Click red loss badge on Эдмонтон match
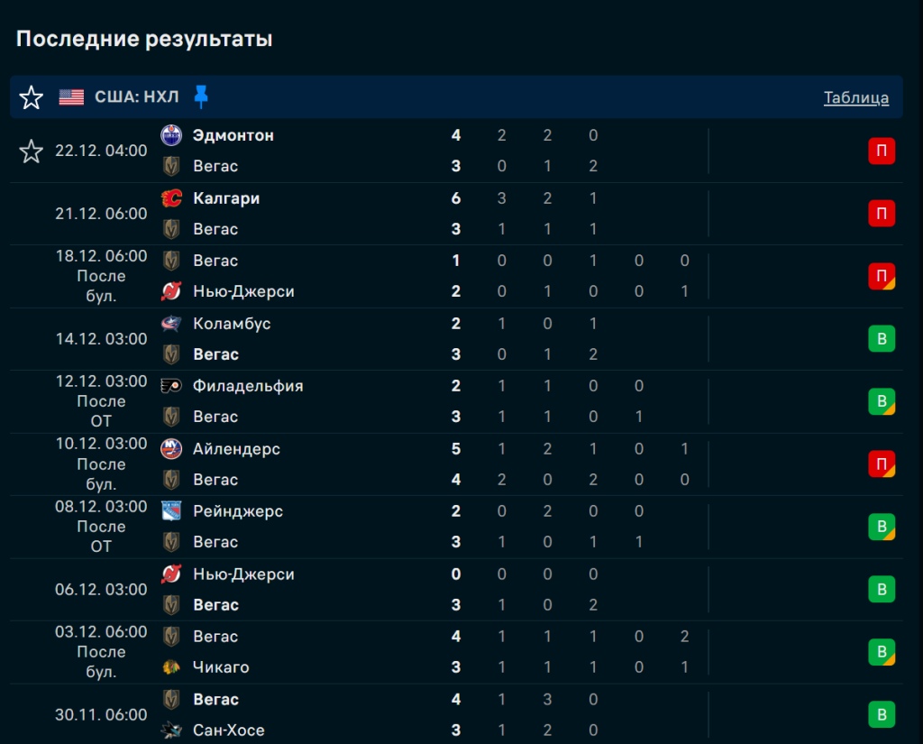The image size is (923, 744). pos(881,151)
